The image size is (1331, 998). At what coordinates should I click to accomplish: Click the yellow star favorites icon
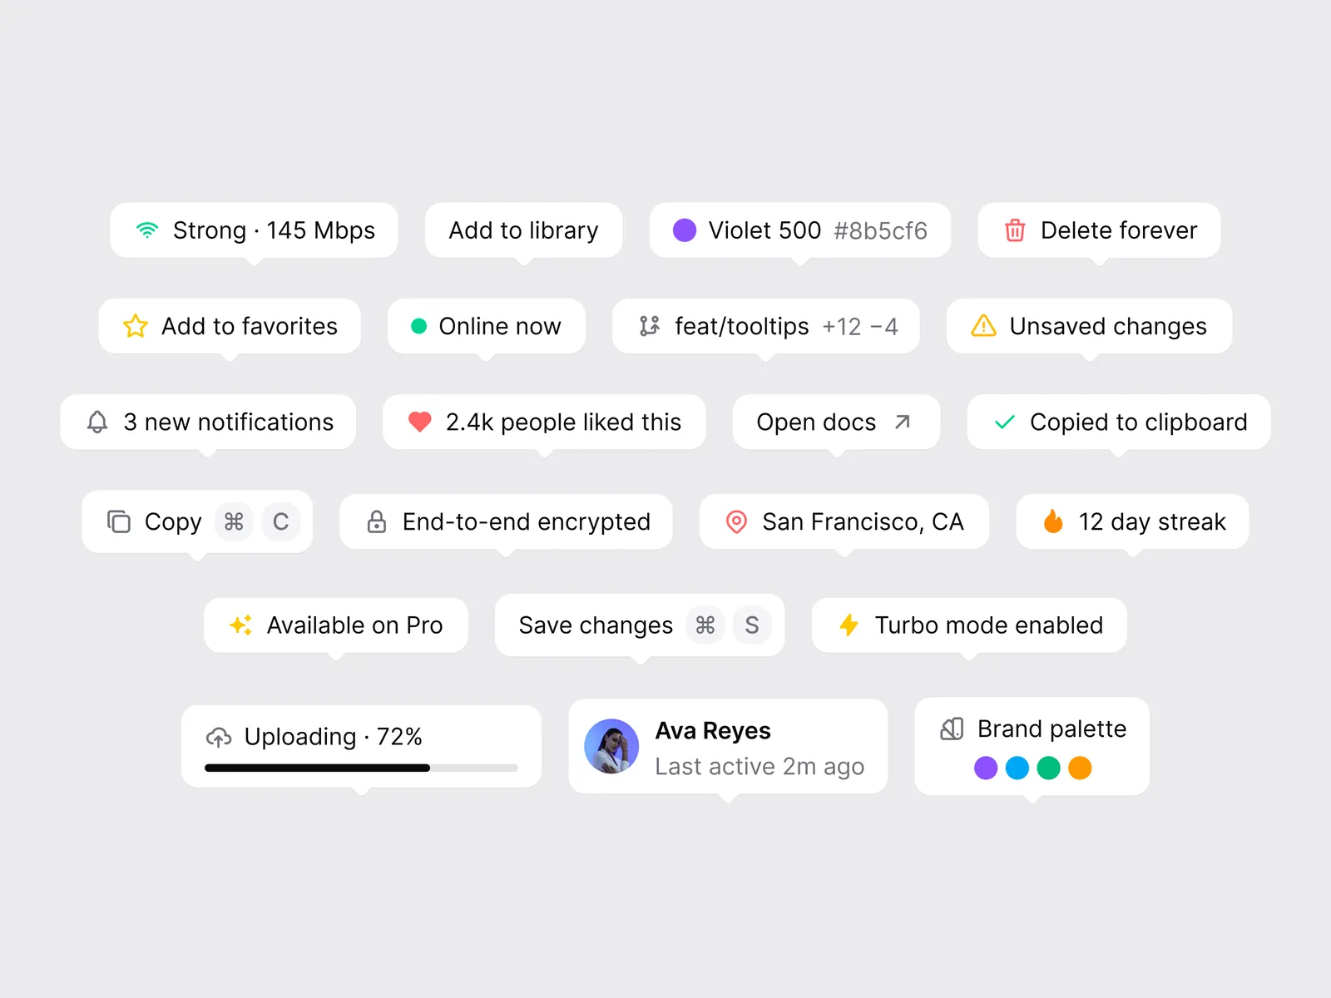[x=136, y=326]
